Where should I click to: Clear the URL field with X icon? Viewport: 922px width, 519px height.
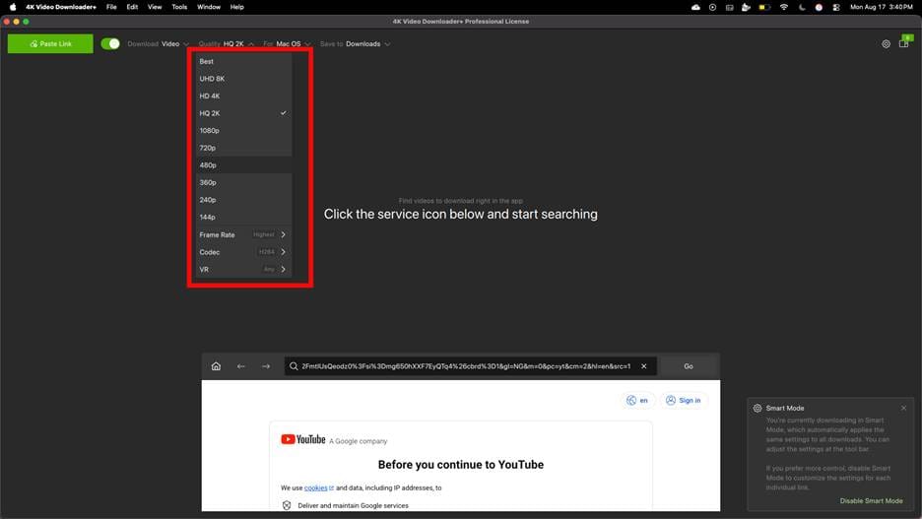(644, 366)
